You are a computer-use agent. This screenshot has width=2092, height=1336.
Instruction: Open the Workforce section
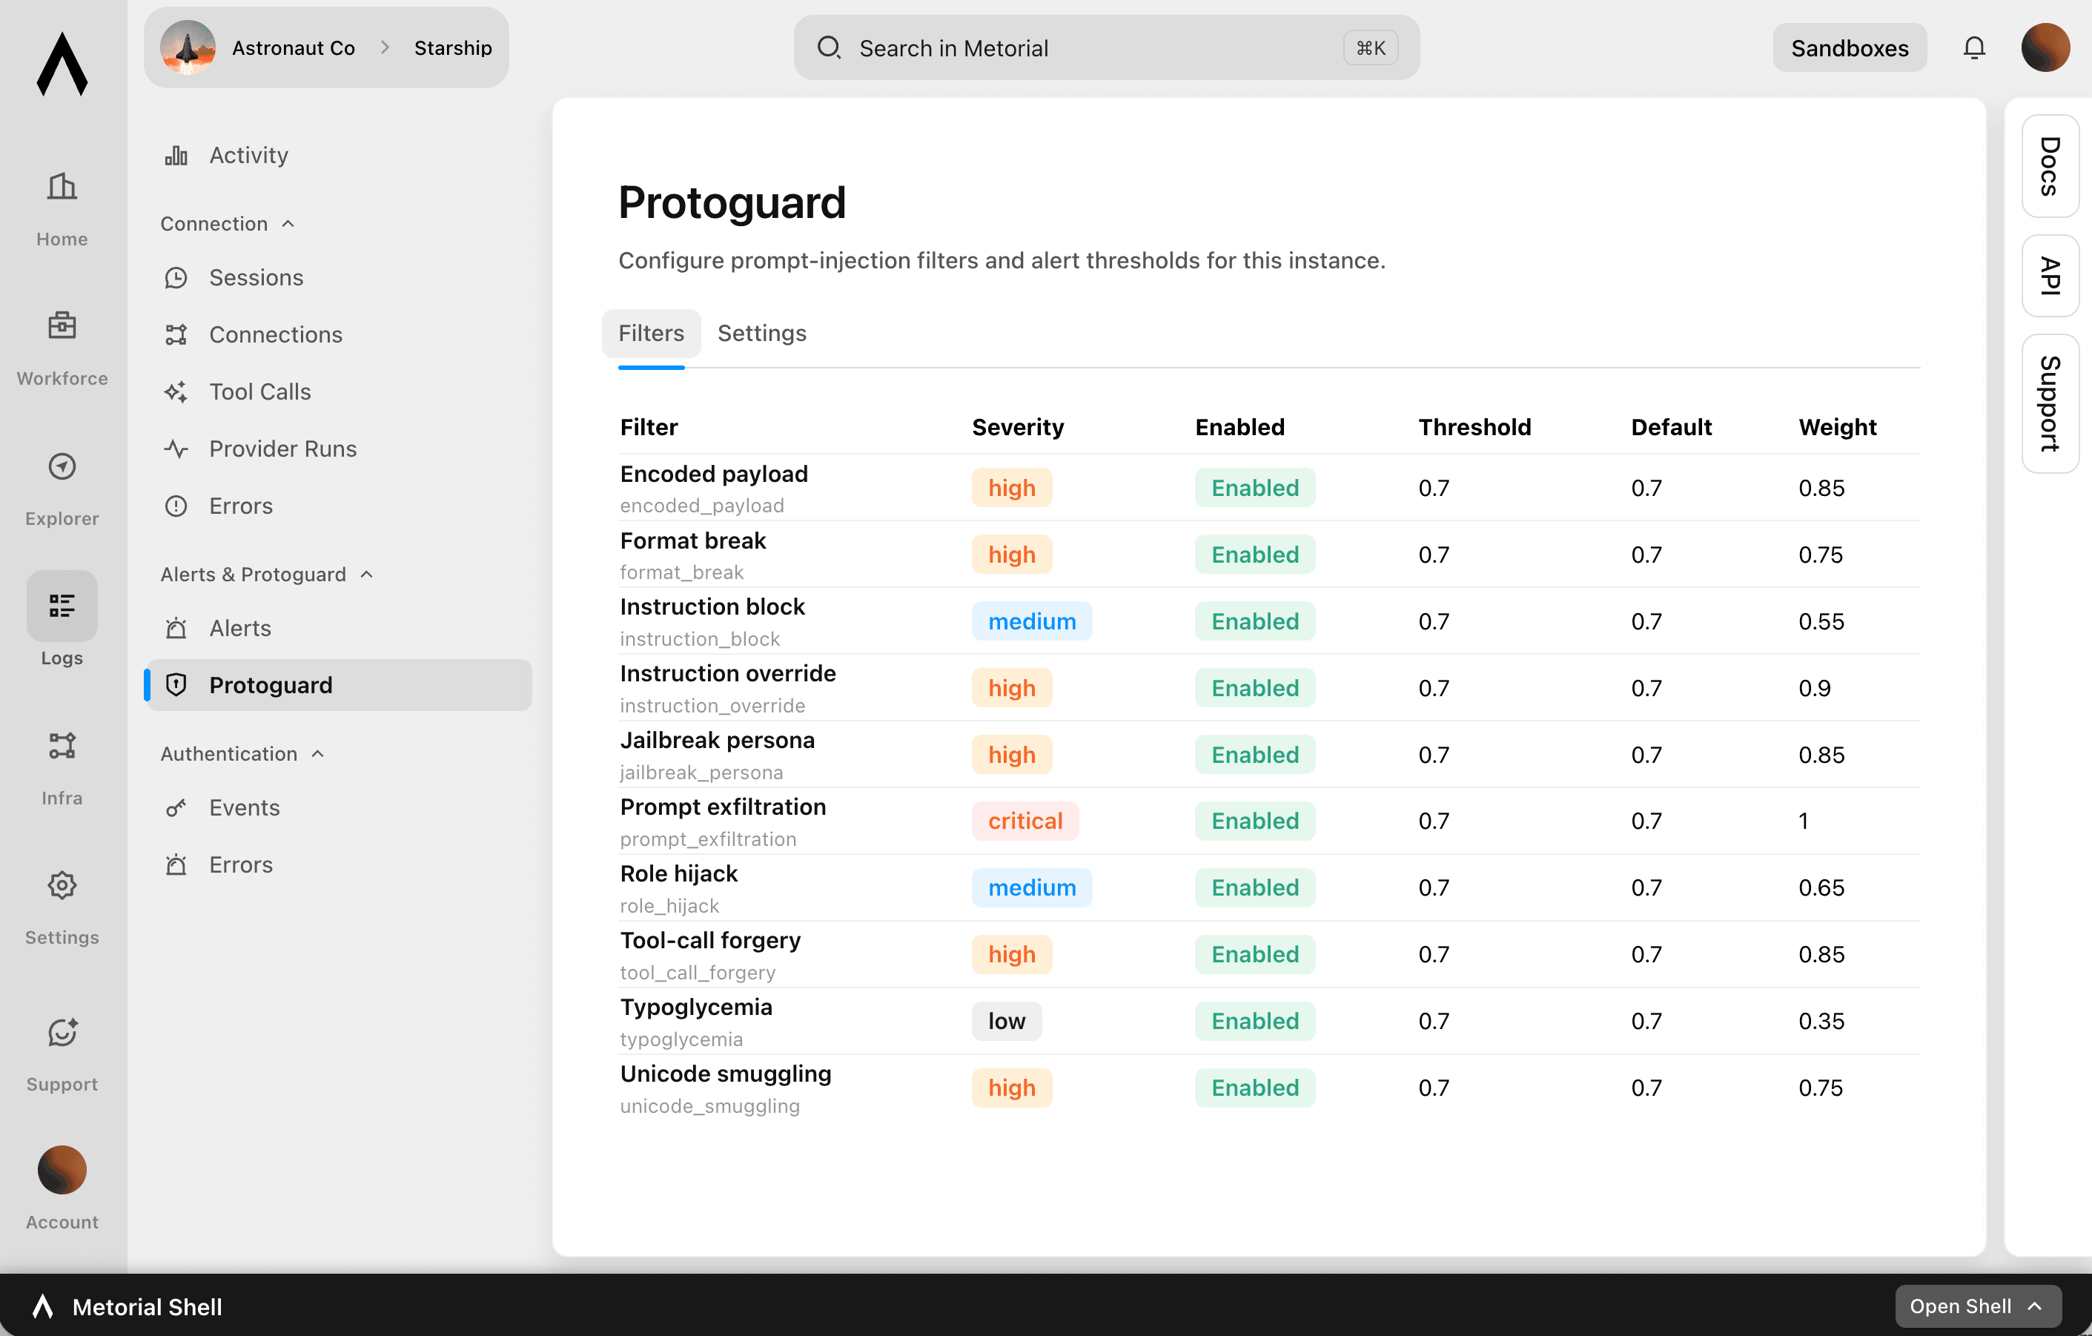click(x=62, y=348)
